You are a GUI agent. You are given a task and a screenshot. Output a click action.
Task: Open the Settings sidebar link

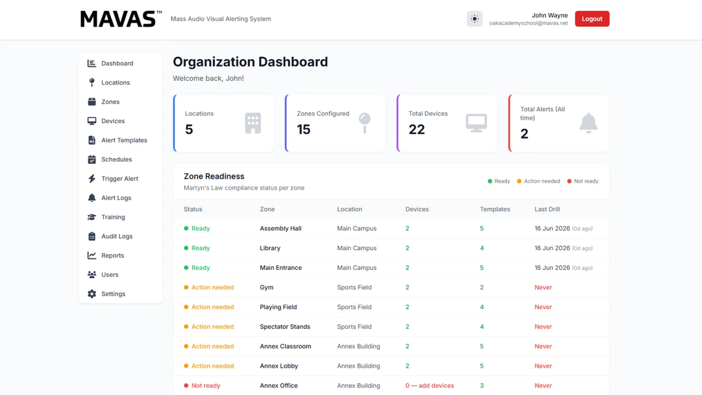(x=121, y=294)
